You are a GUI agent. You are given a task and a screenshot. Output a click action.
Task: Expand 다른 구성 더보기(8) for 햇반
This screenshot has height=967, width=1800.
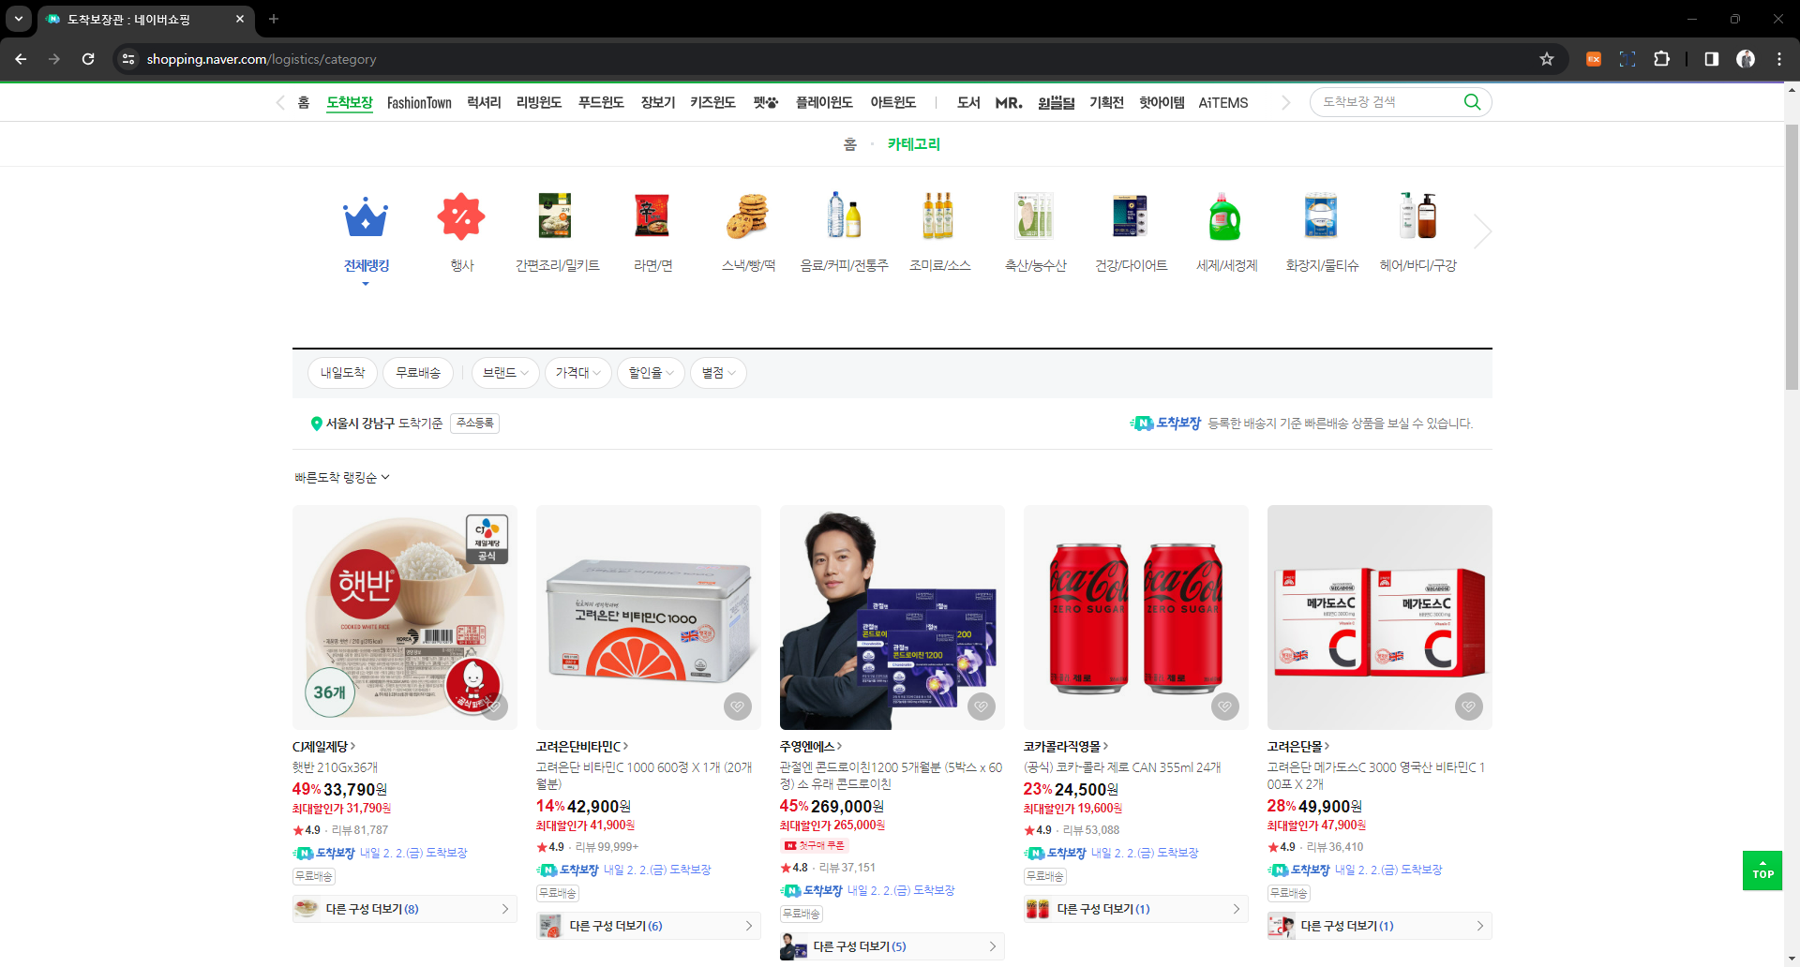[405, 909]
